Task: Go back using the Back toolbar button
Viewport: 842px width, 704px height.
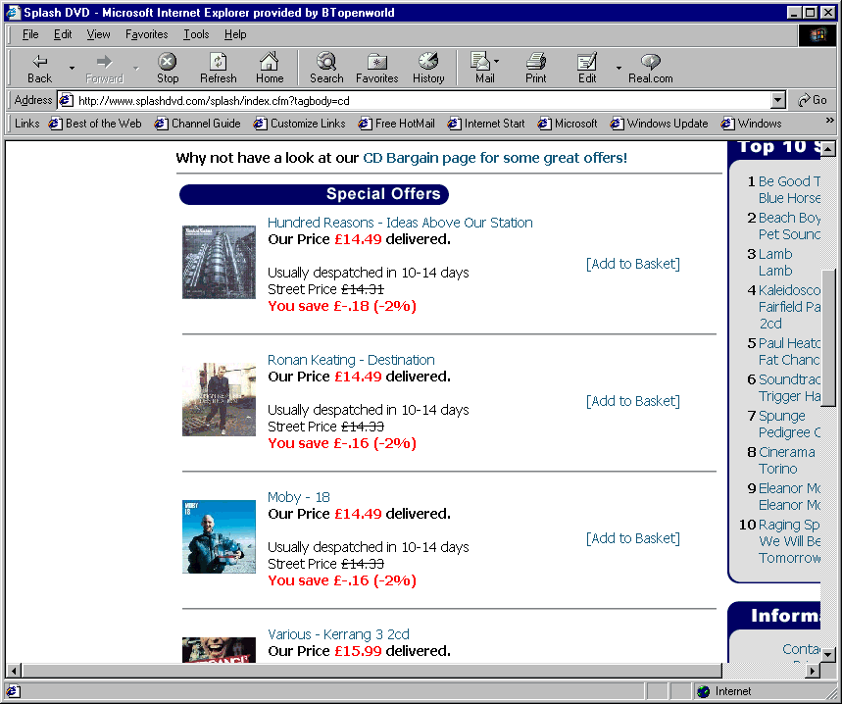Action: point(40,69)
